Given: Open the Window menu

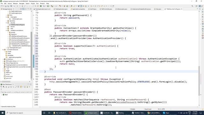Looking at the screenshot, I should [42, 4].
